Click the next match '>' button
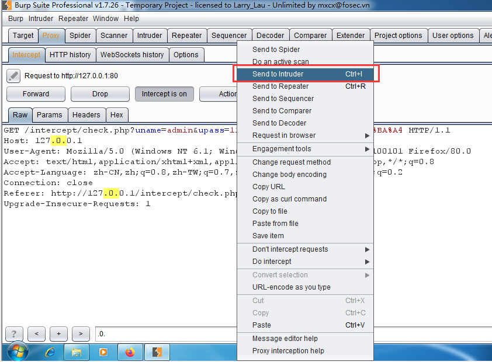 (81, 334)
